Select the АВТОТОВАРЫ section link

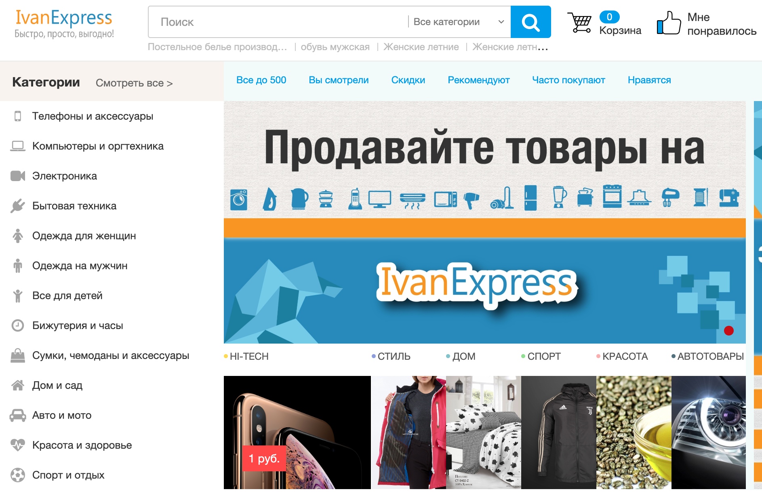[707, 356]
